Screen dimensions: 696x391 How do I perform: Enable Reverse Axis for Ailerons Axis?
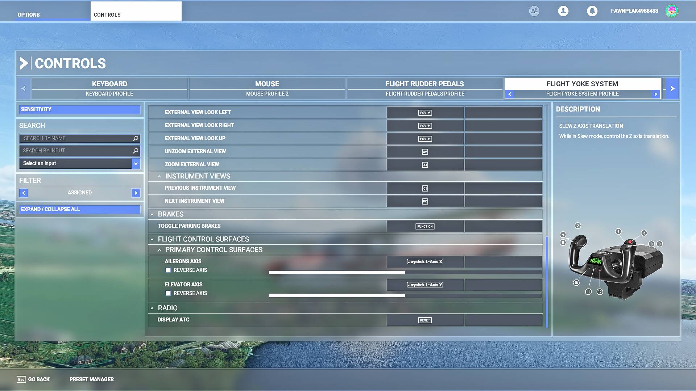(168, 270)
